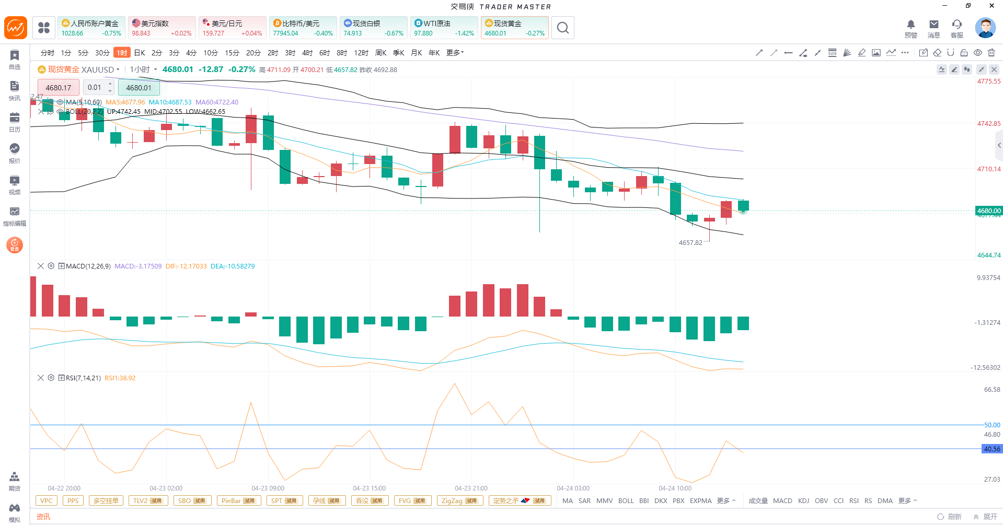Image resolution: width=1003 pixels, height=525 pixels.
Task: Select the dashed arrow line tool
Action: click(774, 53)
